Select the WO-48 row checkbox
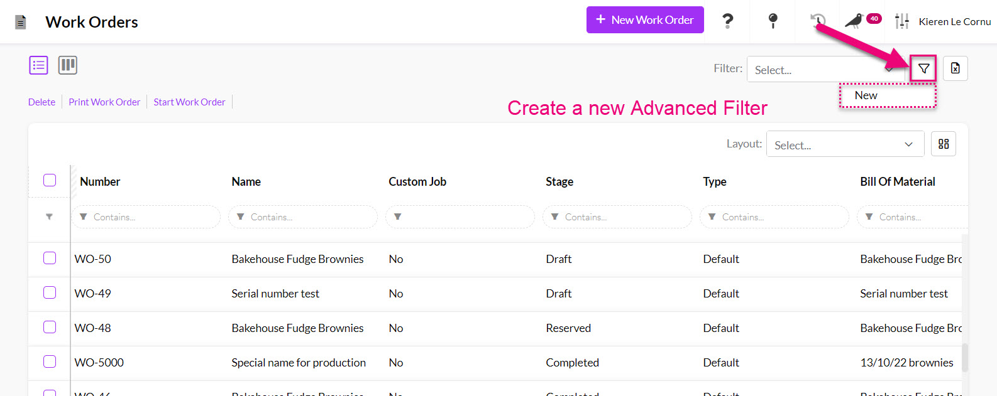 click(x=50, y=328)
